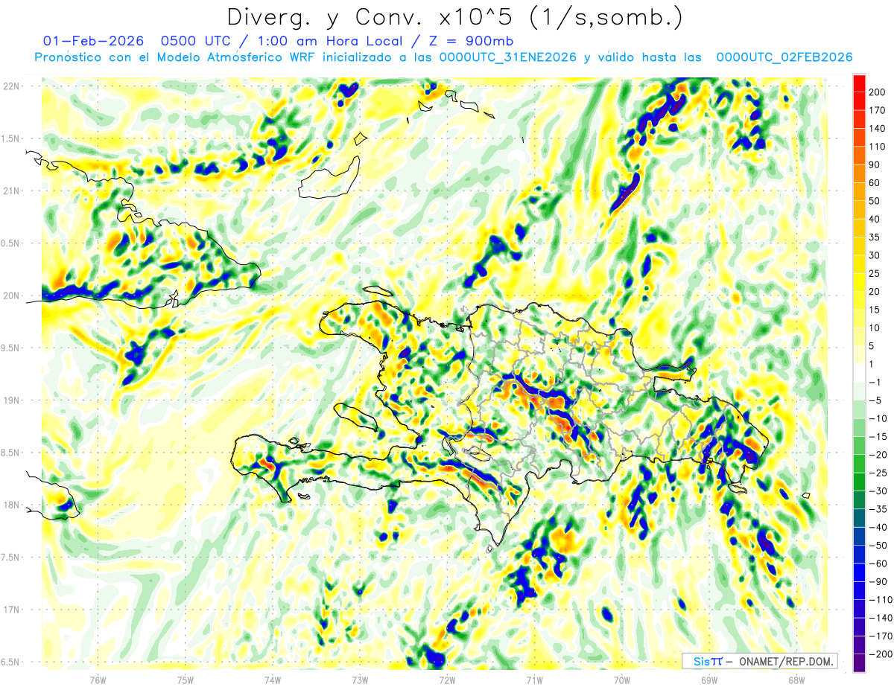Click the positive '25' colorbar value
This screenshot has width=894, height=690.
pyautogui.click(x=875, y=273)
